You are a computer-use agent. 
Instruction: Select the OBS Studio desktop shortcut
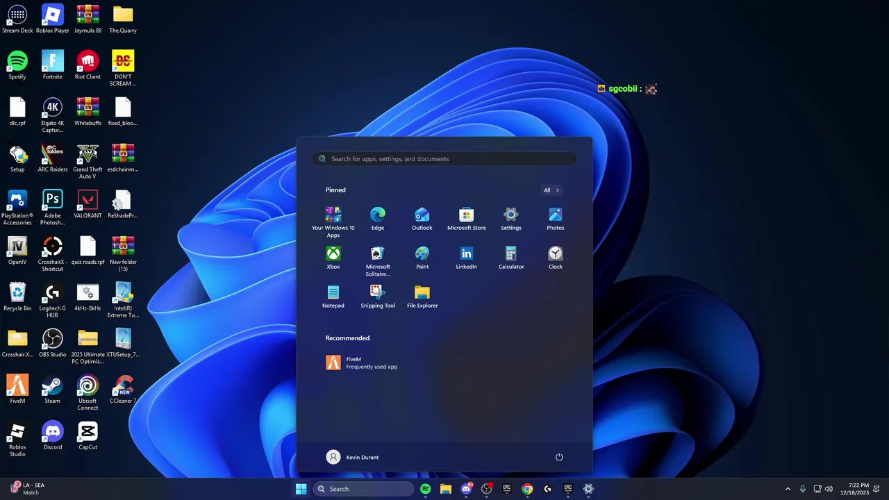click(52, 343)
